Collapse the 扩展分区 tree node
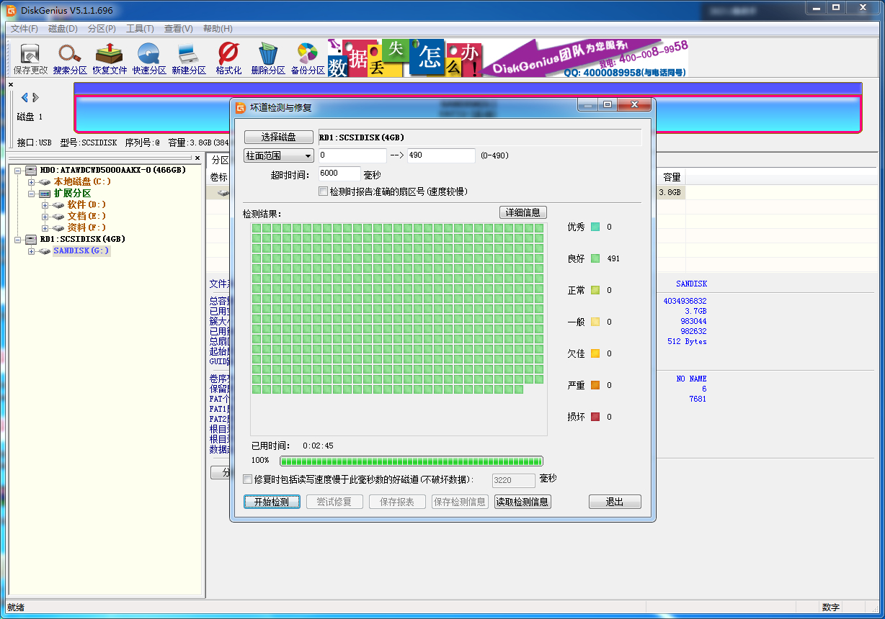885x619 pixels. [31, 194]
